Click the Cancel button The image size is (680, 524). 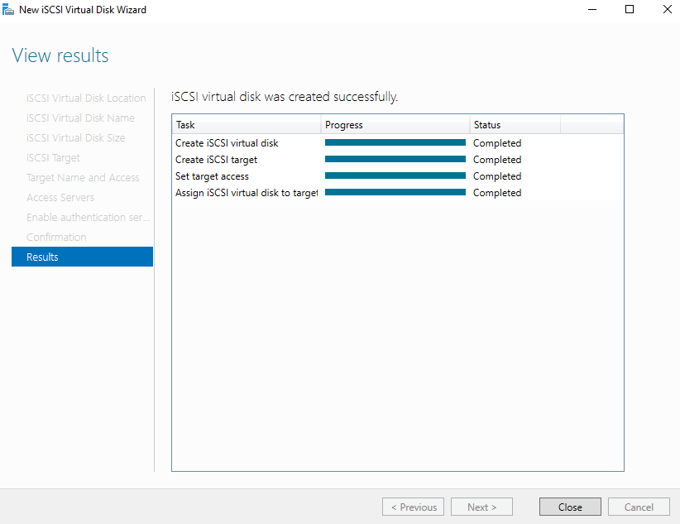[639, 507]
